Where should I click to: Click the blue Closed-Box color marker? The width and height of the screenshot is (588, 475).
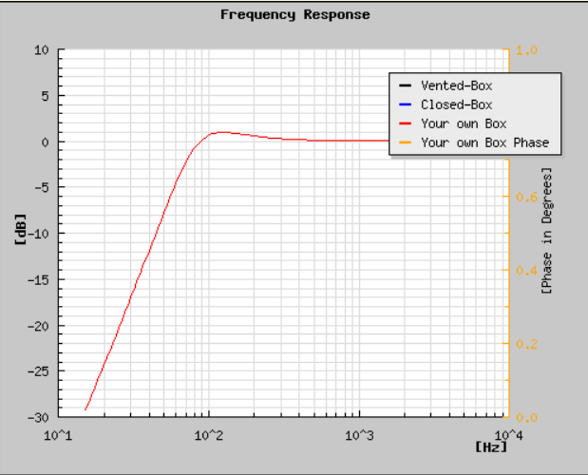(x=406, y=104)
